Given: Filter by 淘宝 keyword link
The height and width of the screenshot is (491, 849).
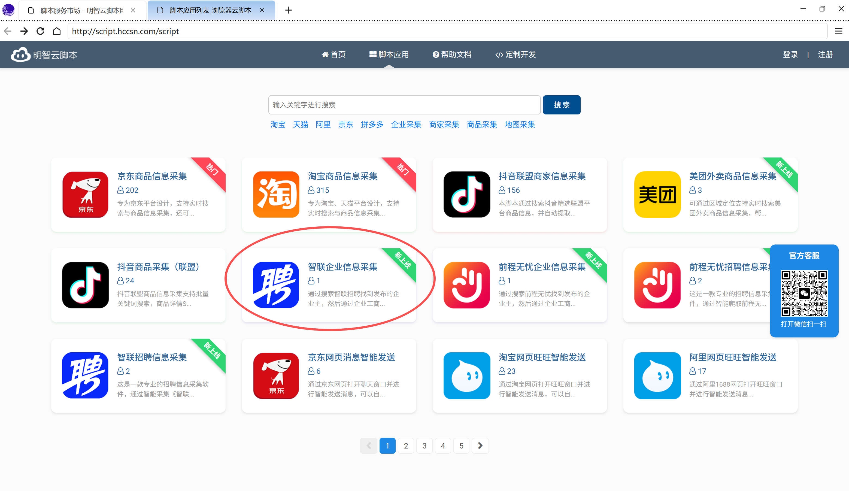Looking at the screenshot, I should [x=278, y=124].
